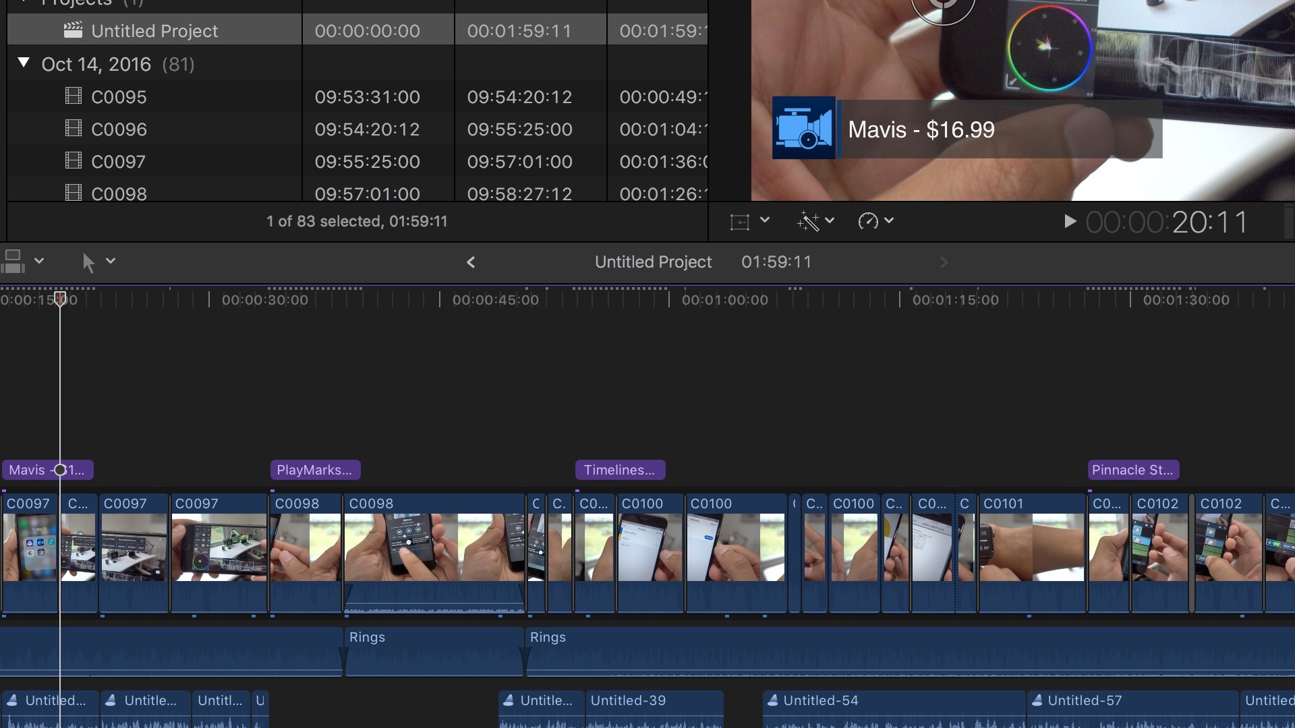The width and height of the screenshot is (1295, 728).
Task: Click the clip thumbnail icon in browser
Action: pos(12,260)
